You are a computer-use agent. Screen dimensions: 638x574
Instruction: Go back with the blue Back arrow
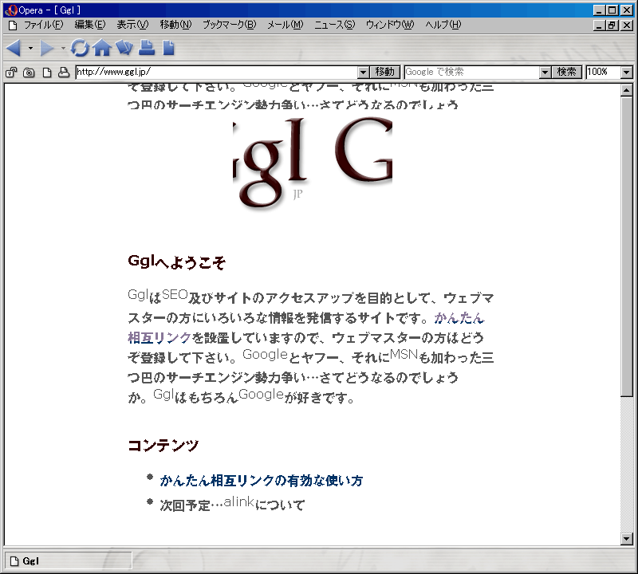pyautogui.click(x=14, y=48)
